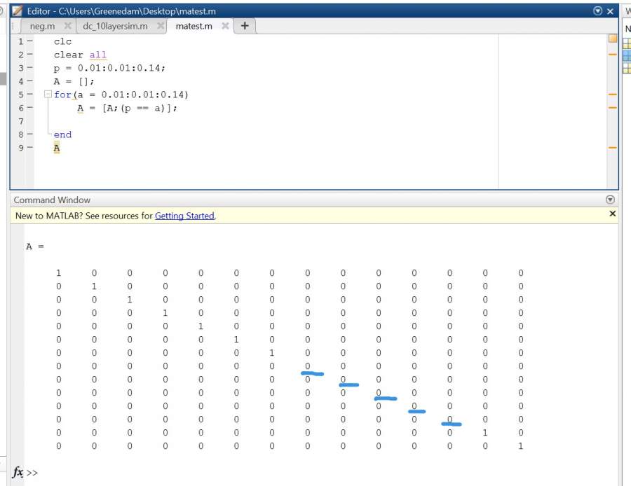The height and width of the screenshot is (486, 631).
Task: Jump to warning marker for line 6
Action: coord(613,108)
